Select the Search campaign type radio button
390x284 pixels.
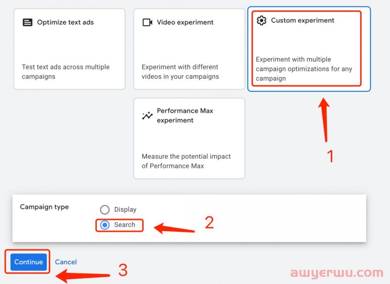point(105,225)
